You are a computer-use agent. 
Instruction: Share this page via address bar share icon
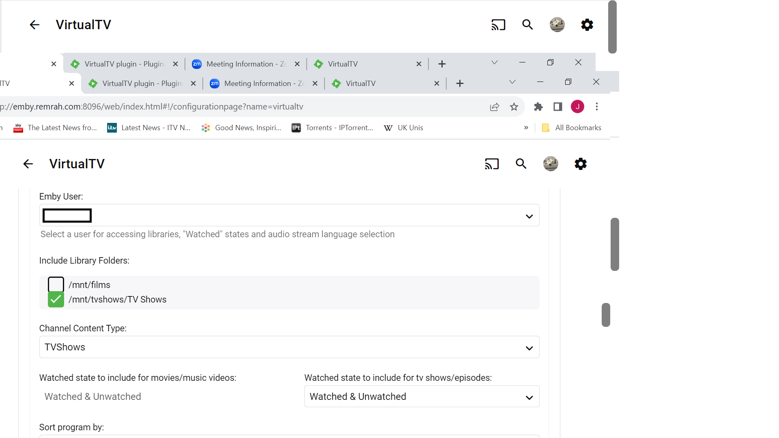pos(495,107)
